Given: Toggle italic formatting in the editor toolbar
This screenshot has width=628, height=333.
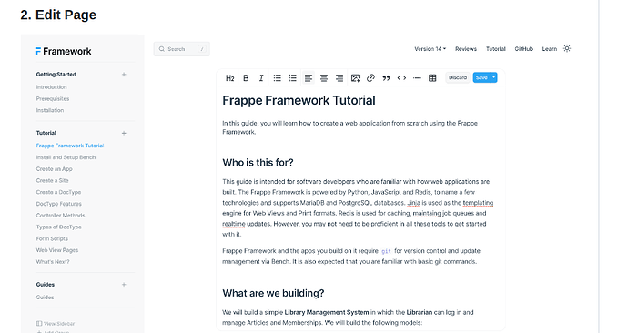Looking at the screenshot, I should [x=261, y=78].
